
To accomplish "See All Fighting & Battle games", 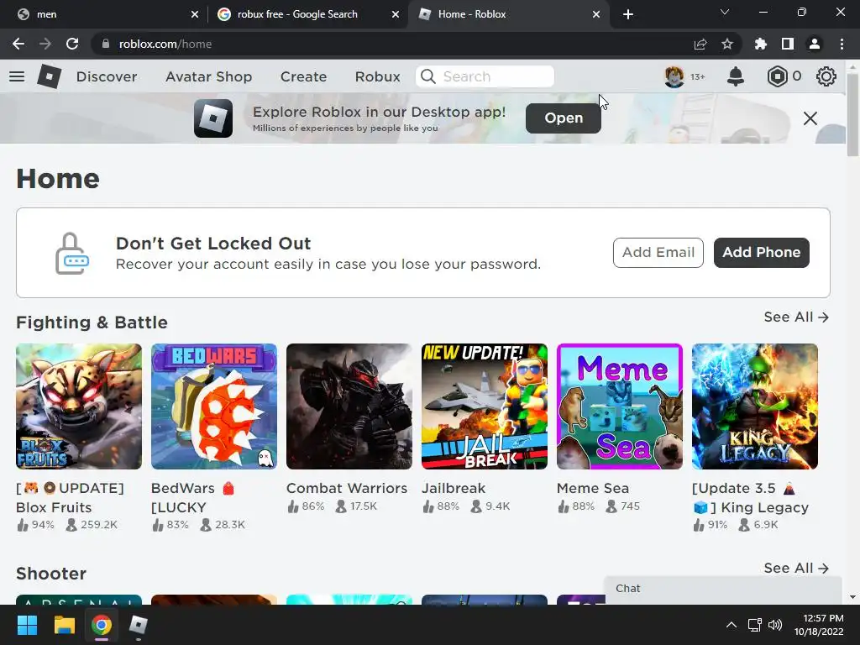I will [x=796, y=317].
